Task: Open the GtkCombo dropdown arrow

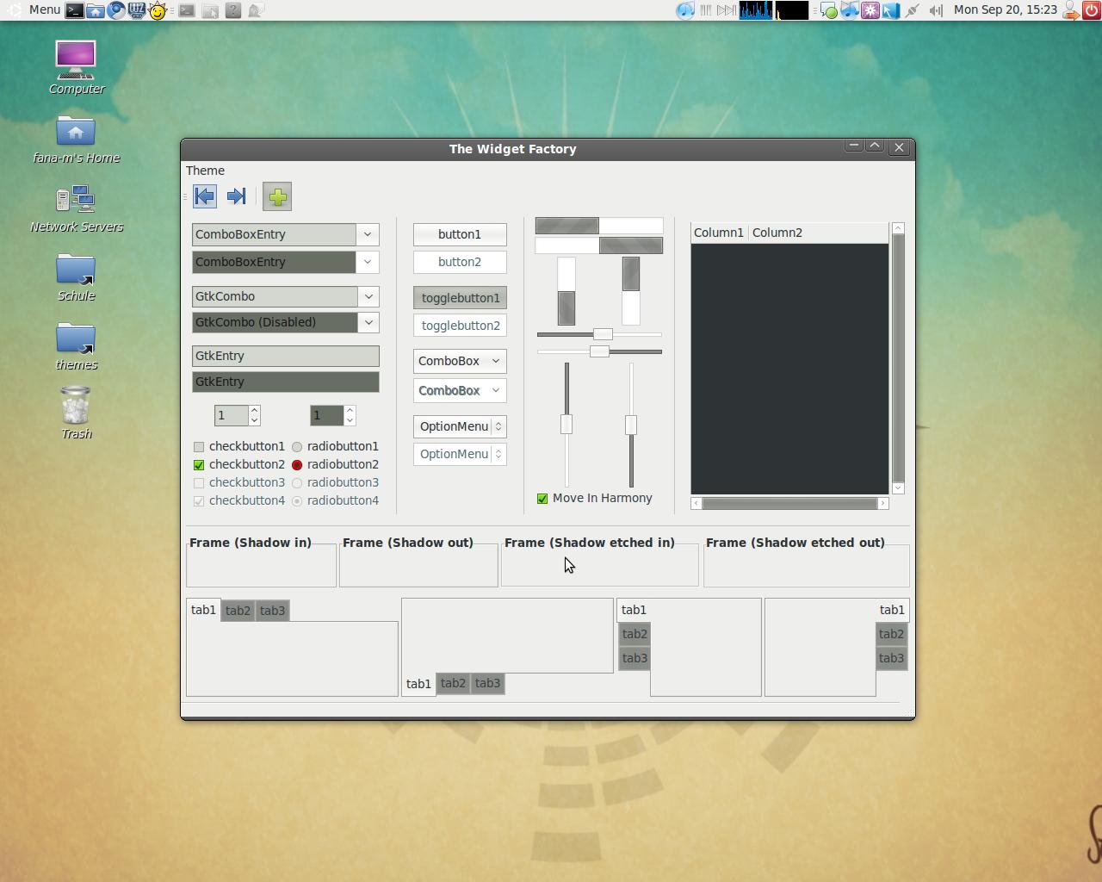Action: pos(368,296)
